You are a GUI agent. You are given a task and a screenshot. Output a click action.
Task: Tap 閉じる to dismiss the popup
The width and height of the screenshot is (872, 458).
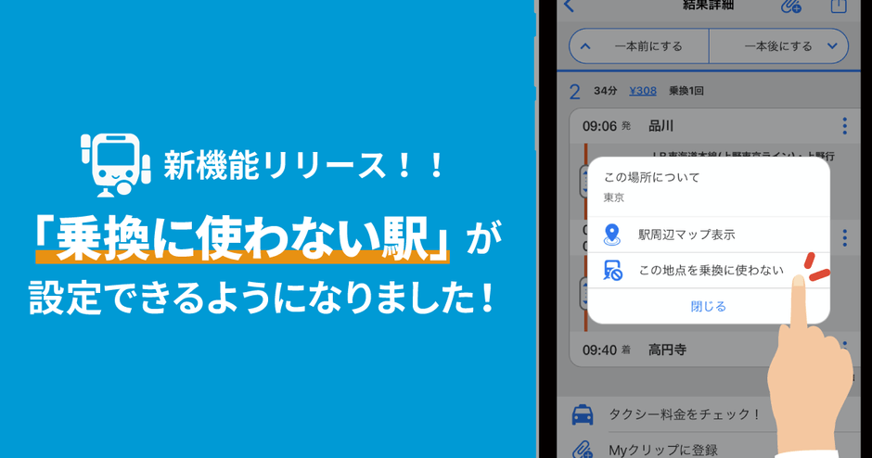tap(709, 306)
